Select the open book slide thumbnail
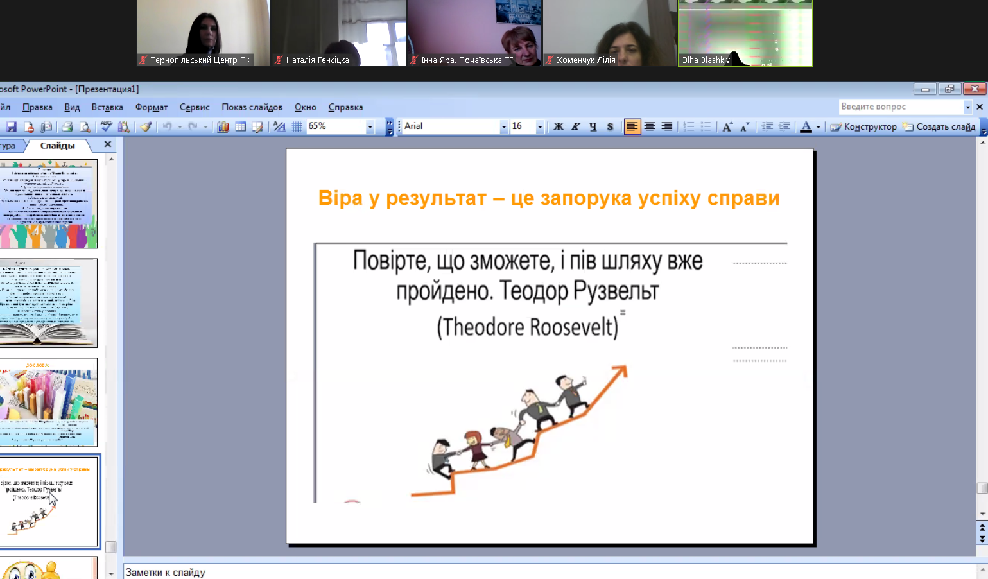Screen dimensions: 988x579 click(x=49, y=303)
